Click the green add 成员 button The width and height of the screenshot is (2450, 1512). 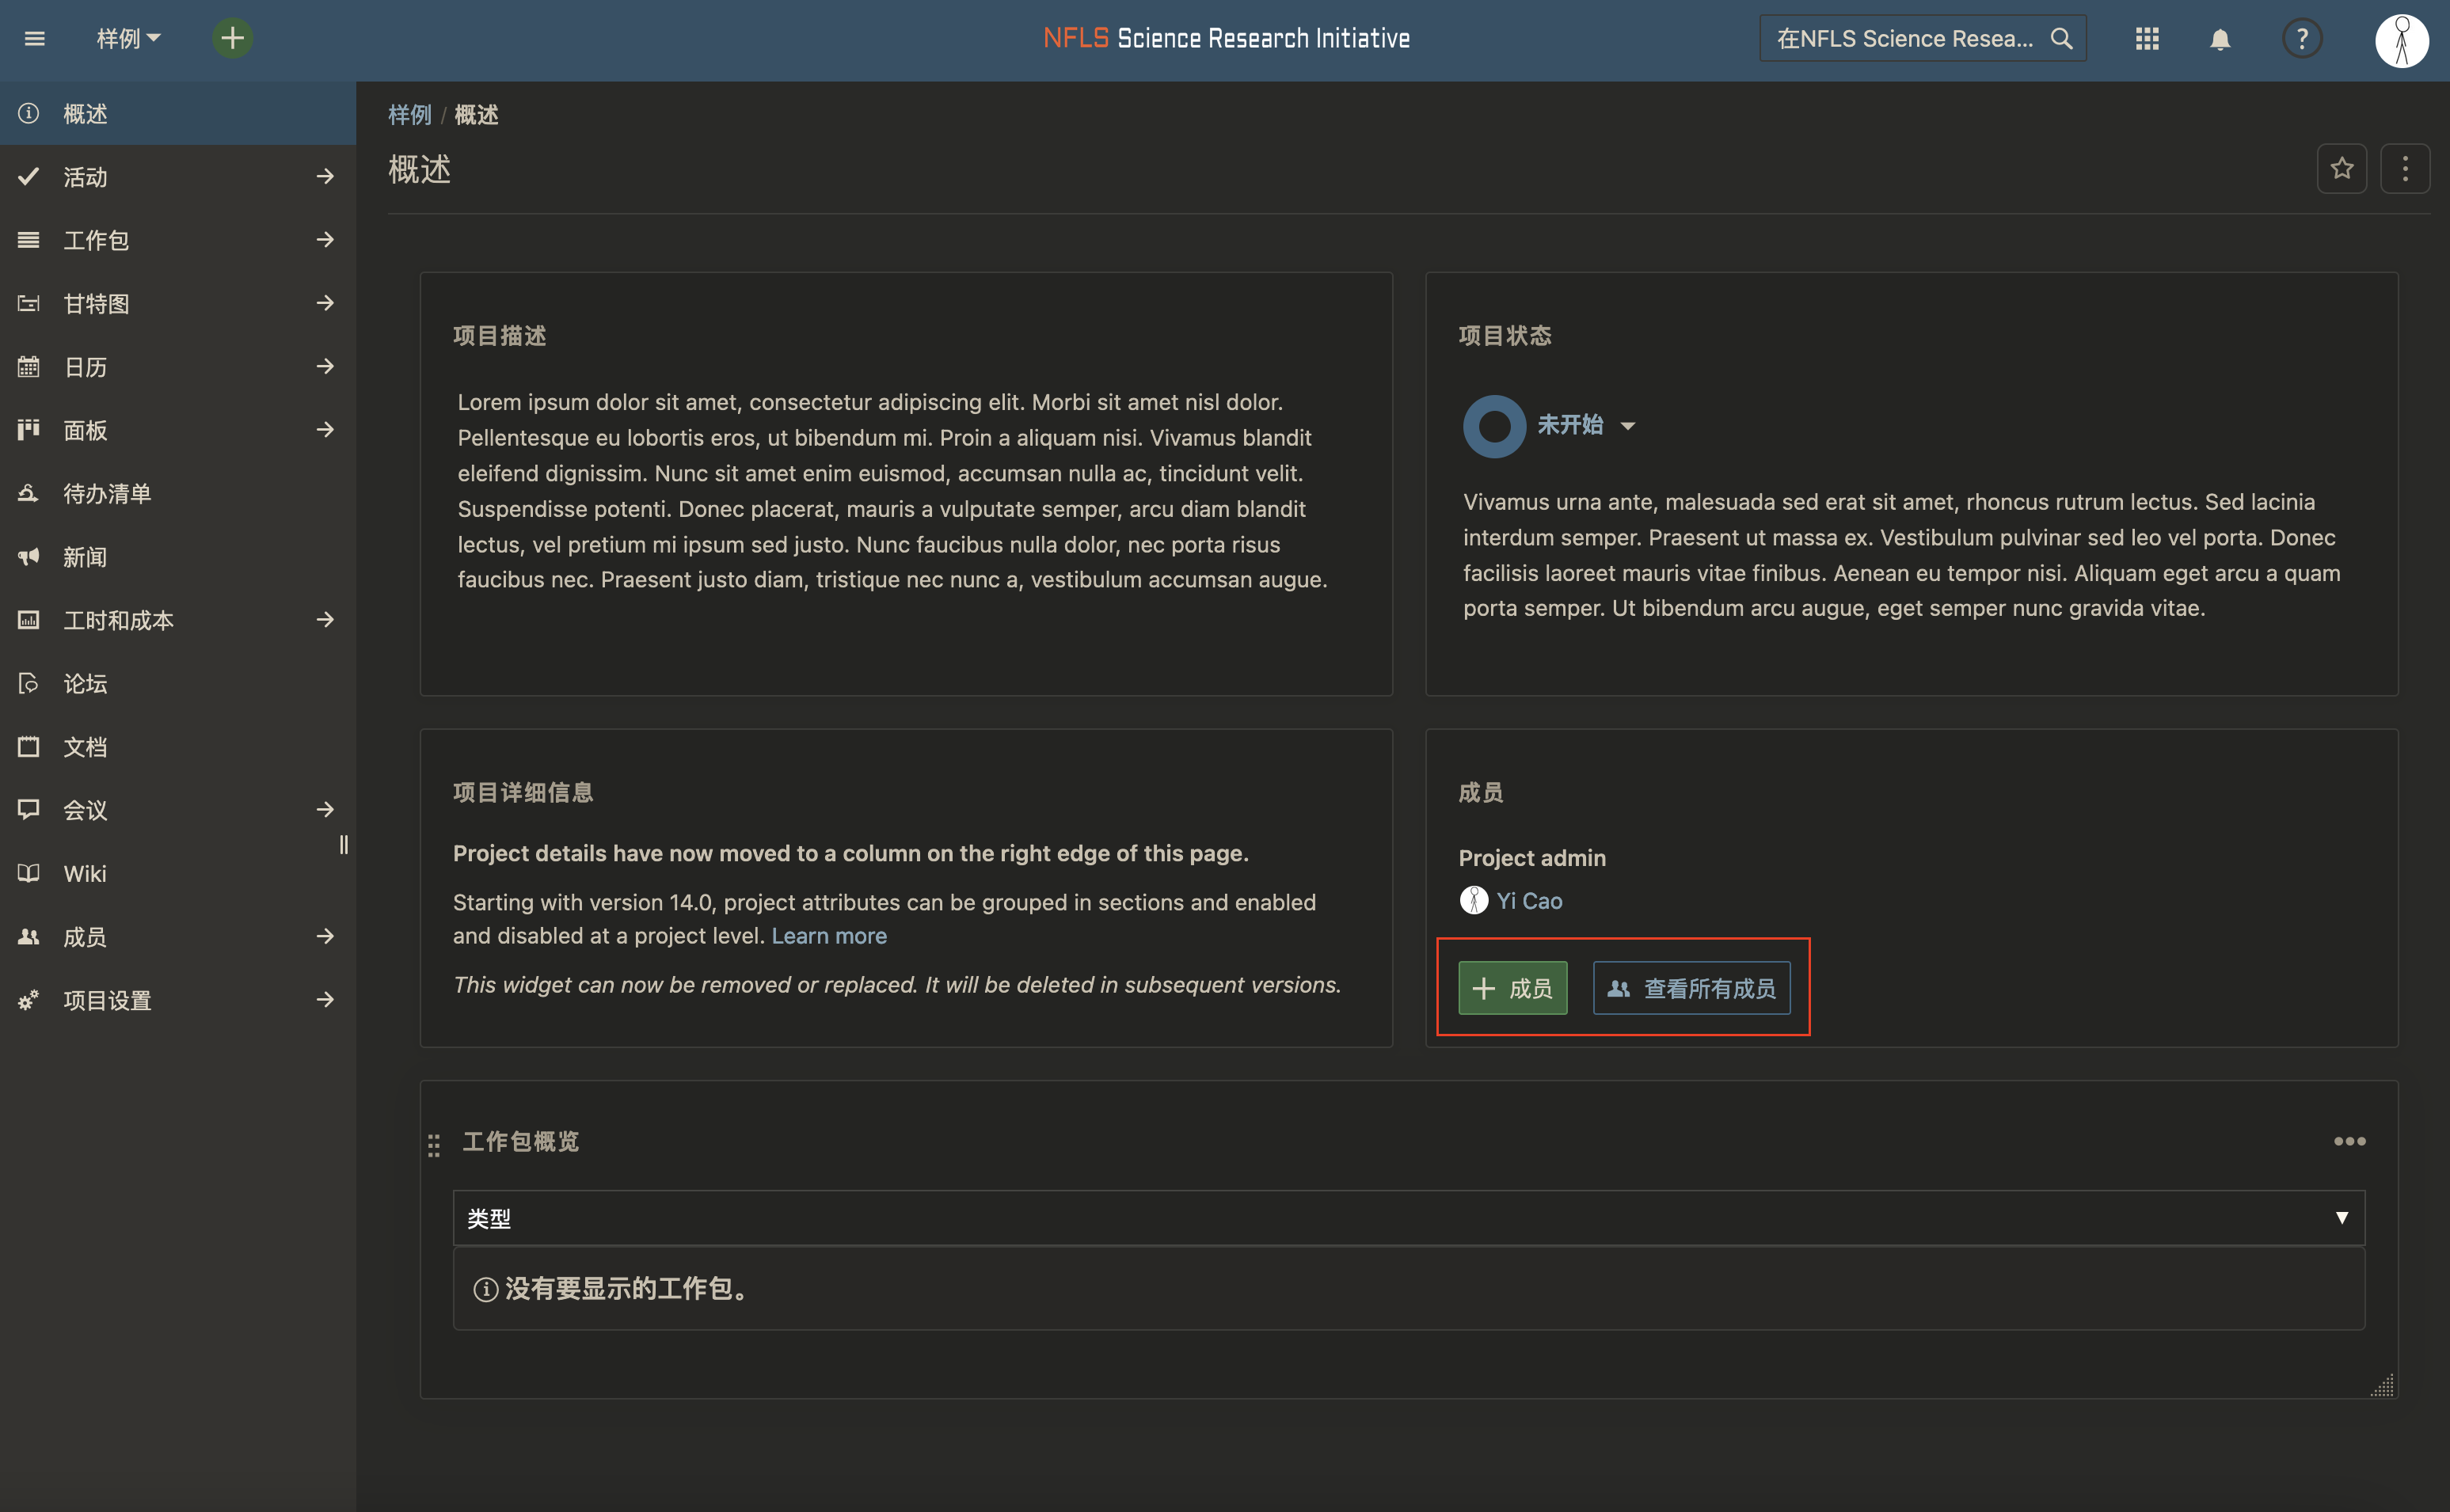pos(1512,988)
